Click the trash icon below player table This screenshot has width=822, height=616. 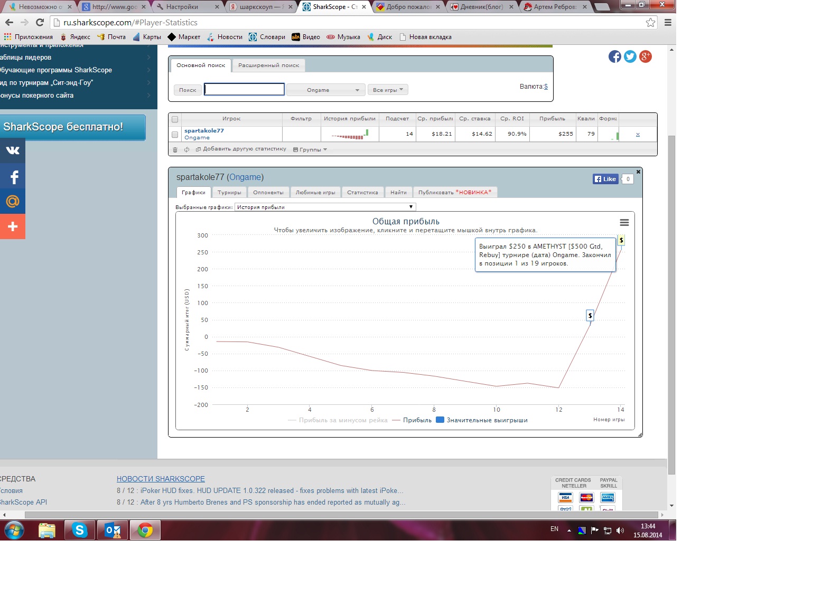(x=175, y=150)
